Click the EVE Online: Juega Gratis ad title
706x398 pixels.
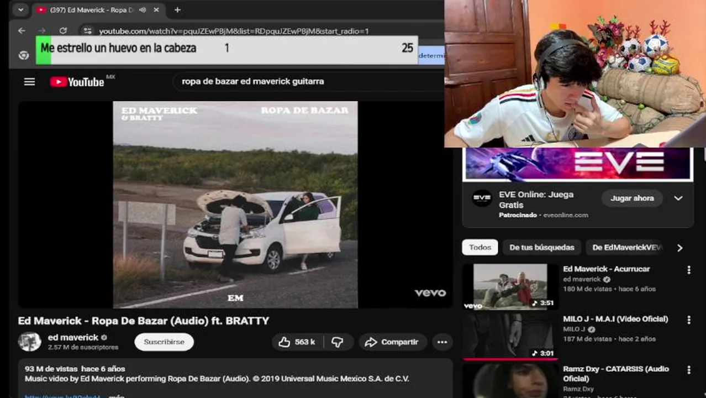[x=536, y=200]
